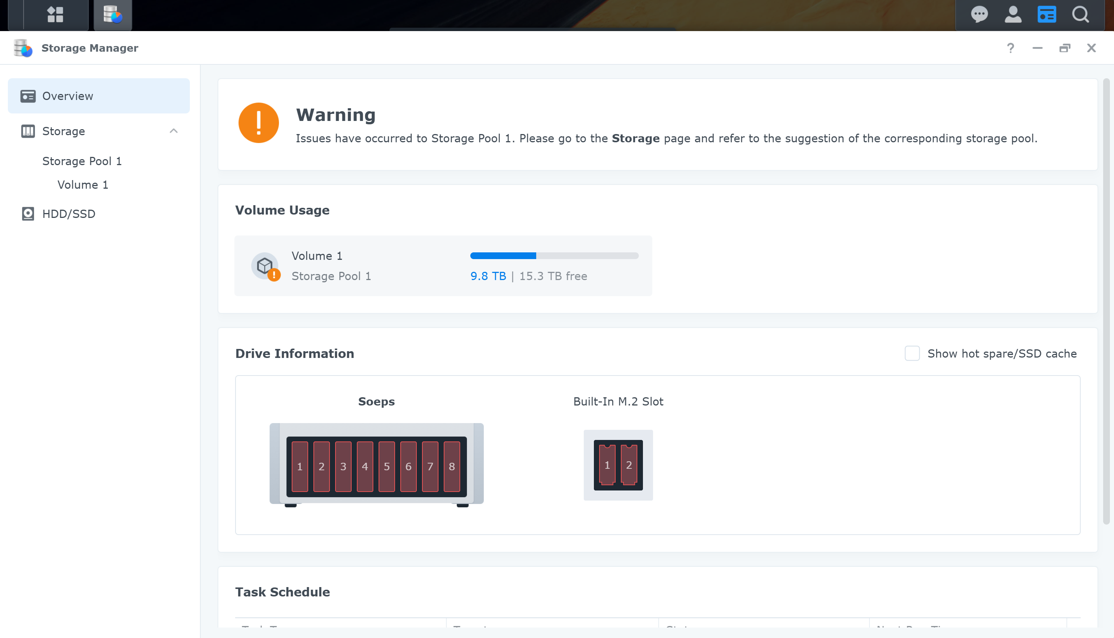The image size is (1114, 638).
Task: Open Storage Manager help question mark
Action: pos(1010,48)
